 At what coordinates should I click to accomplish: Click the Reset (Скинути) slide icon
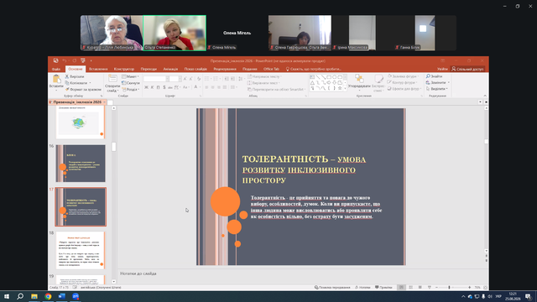coord(123,83)
